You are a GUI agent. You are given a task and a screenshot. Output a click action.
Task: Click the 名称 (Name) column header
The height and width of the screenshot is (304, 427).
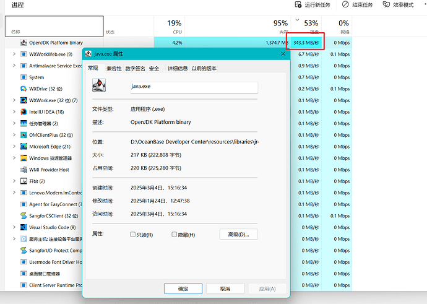coord(54,26)
